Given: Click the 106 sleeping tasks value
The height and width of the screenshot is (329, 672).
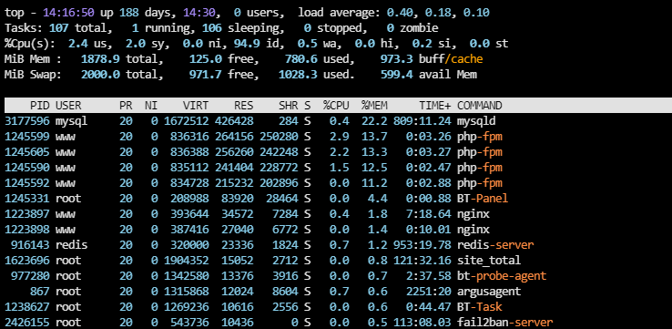Looking at the screenshot, I should click(x=212, y=28).
